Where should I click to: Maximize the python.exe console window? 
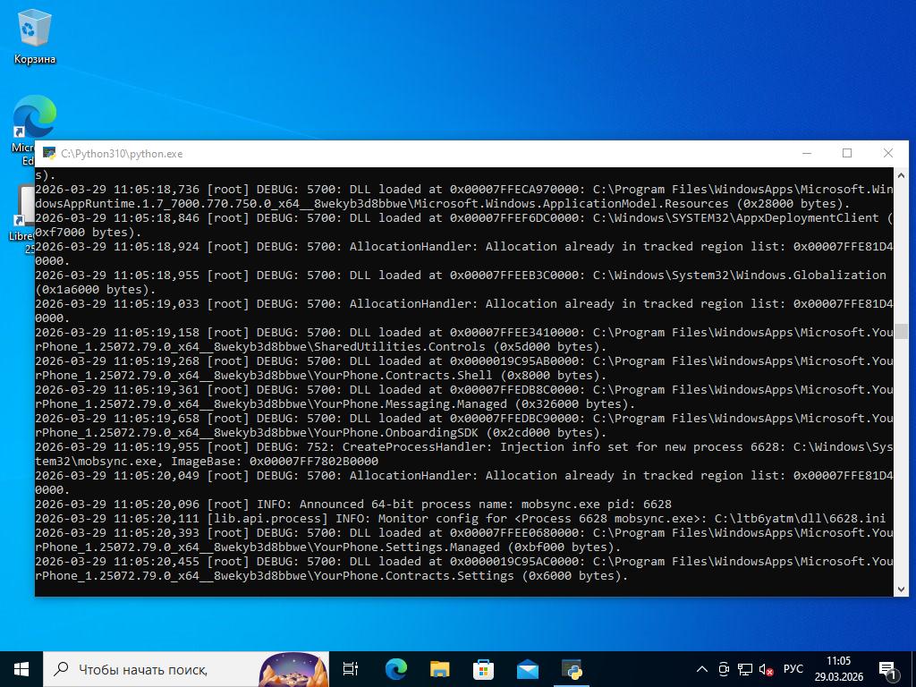847,154
